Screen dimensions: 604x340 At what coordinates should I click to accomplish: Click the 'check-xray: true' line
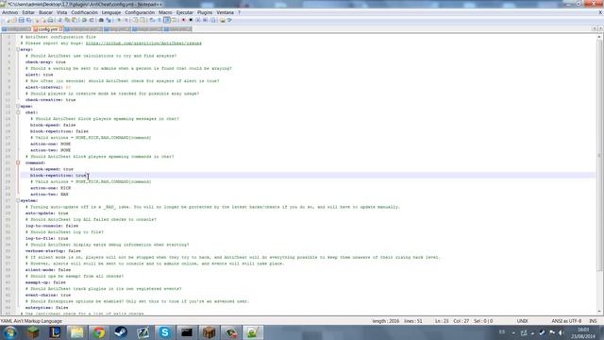[45, 62]
